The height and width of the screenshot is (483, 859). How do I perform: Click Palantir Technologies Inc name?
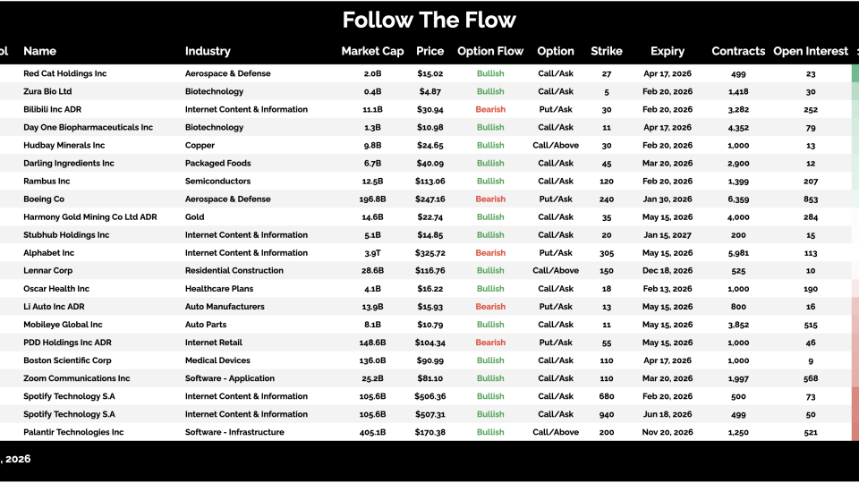pyautogui.click(x=73, y=432)
